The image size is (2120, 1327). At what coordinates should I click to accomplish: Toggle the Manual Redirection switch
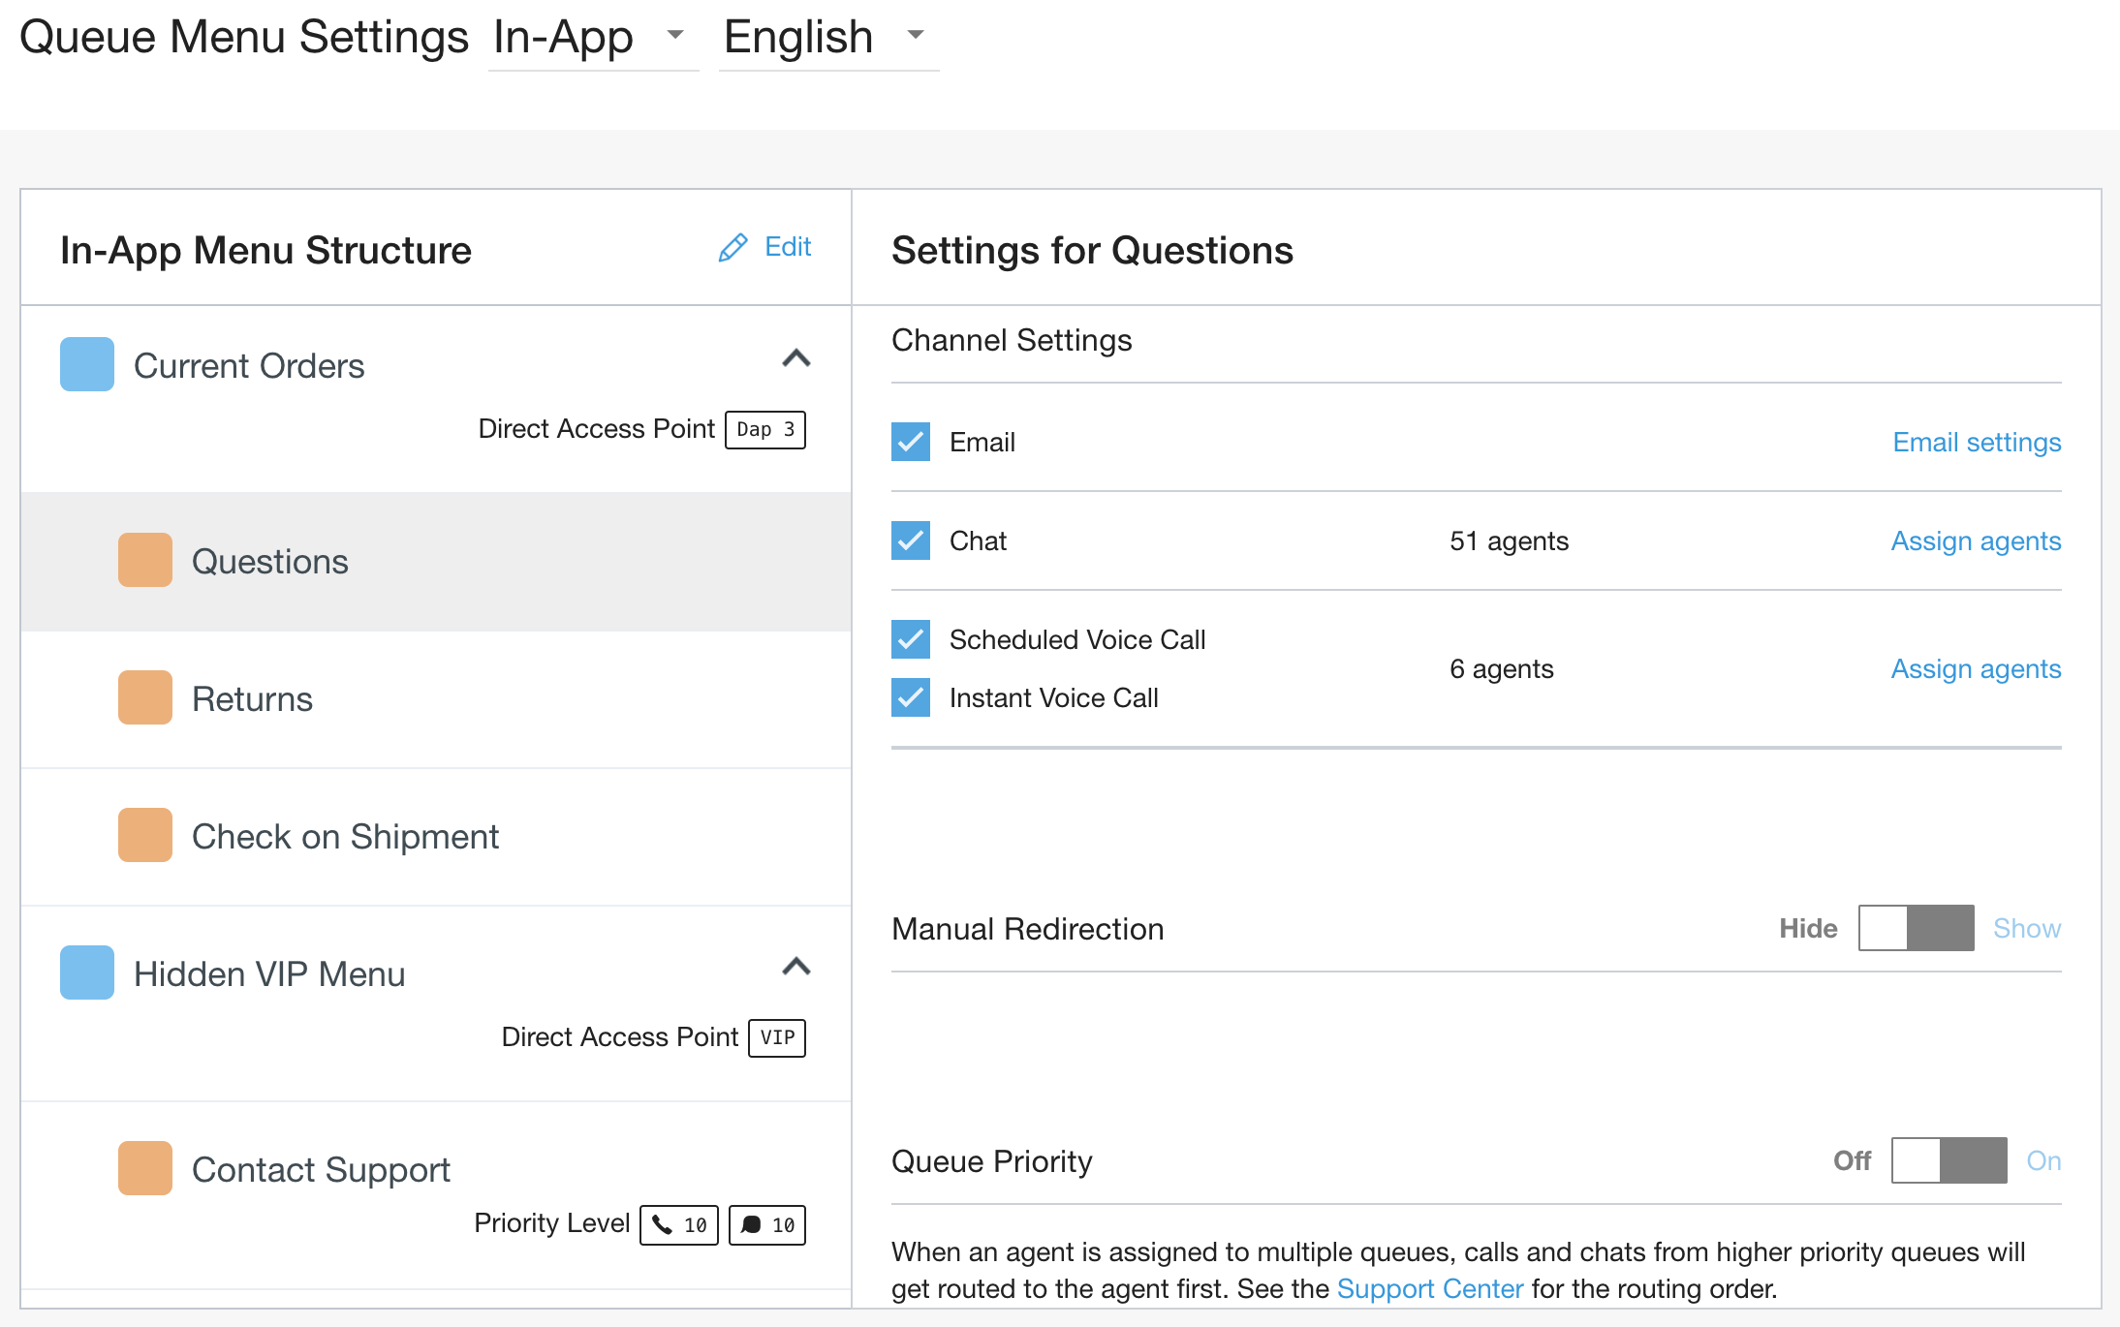1916,928
